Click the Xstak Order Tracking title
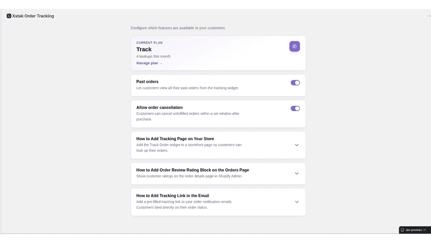The width and height of the screenshot is (431, 243). (x=33, y=16)
